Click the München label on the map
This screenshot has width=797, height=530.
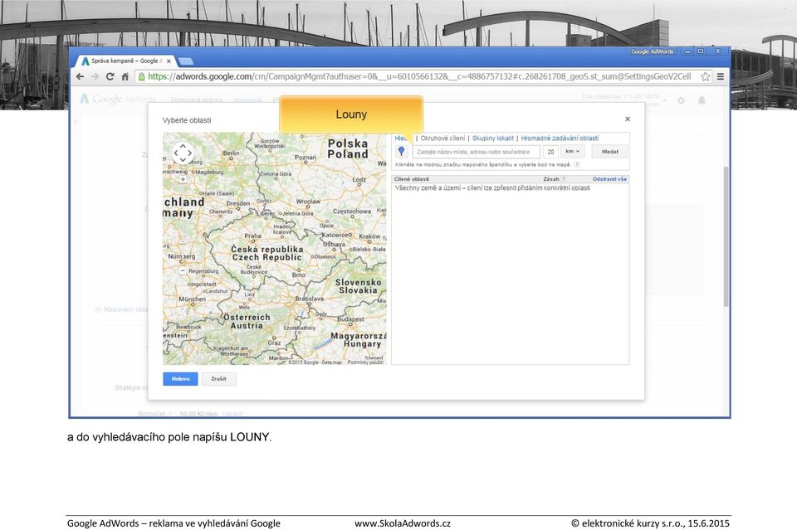(x=192, y=299)
